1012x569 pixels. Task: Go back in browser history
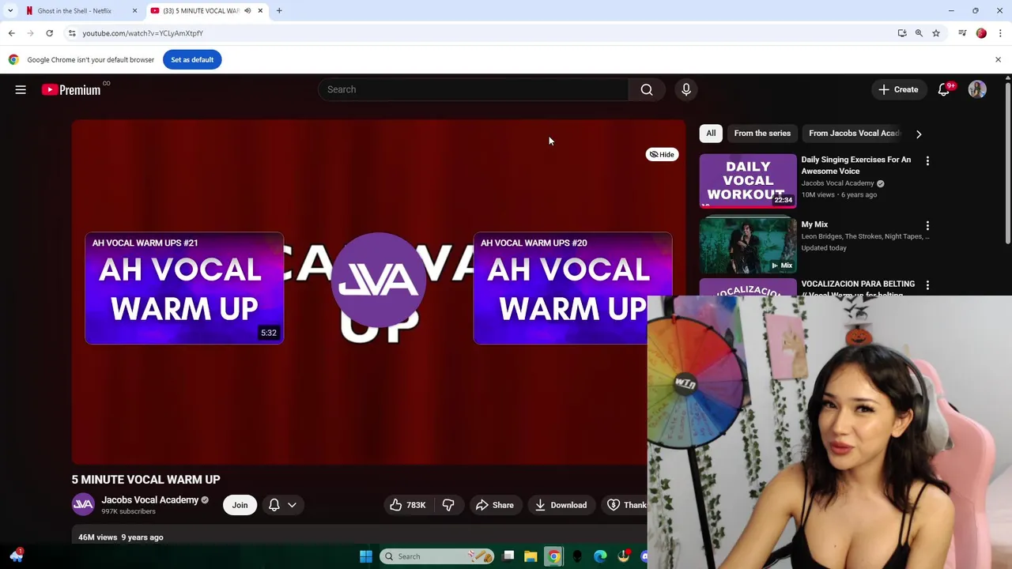11,33
